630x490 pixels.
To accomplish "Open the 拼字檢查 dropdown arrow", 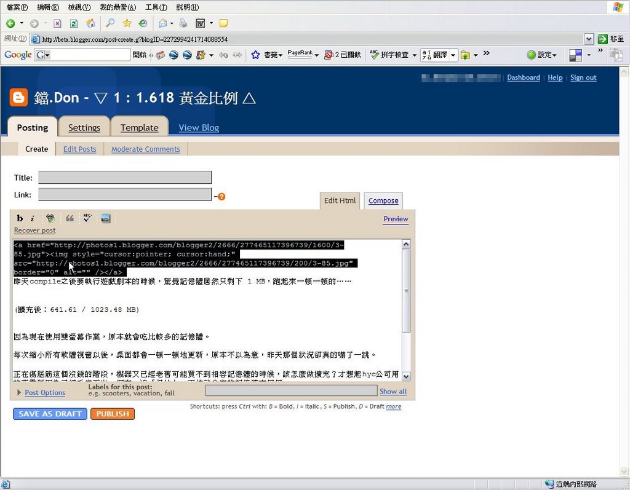I will click(414, 55).
